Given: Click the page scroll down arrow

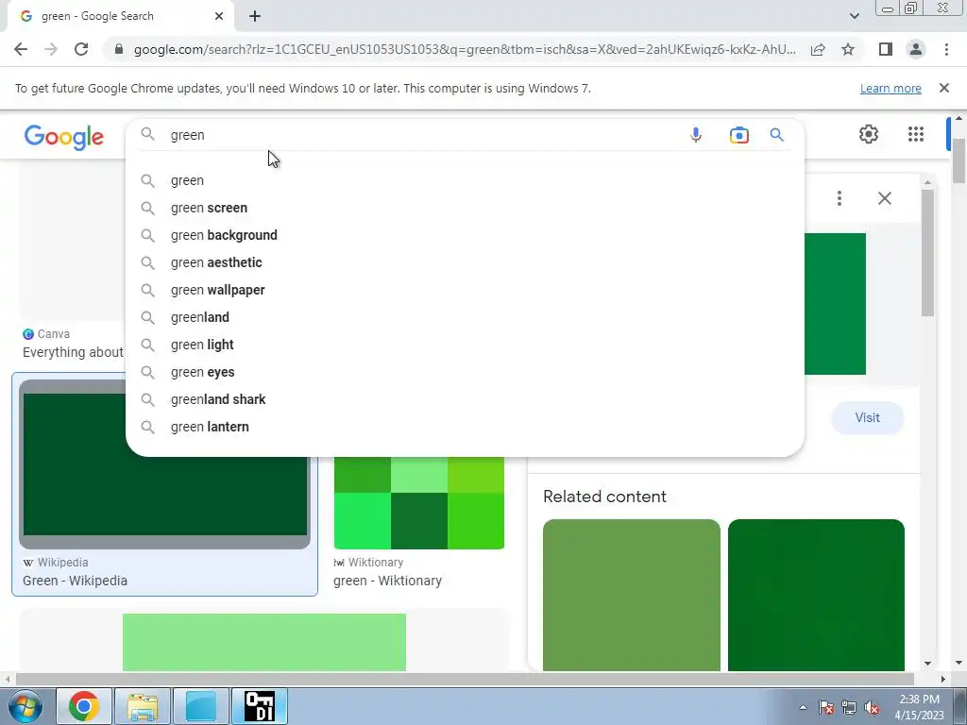Looking at the screenshot, I should click(x=959, y=664).
